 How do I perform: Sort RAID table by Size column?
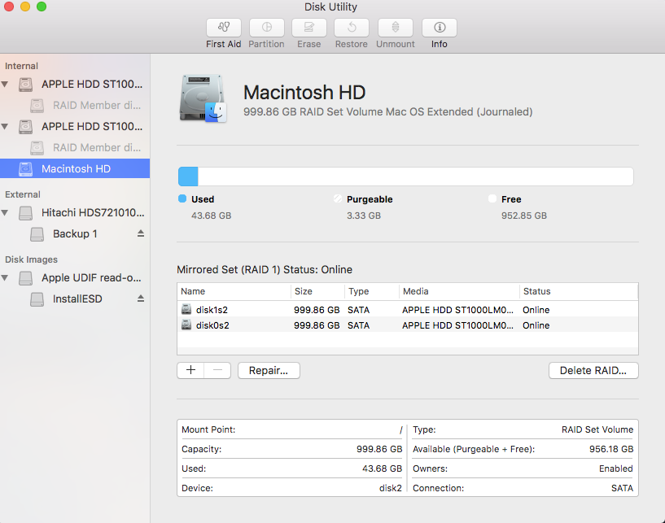click(x=316, y=291)
